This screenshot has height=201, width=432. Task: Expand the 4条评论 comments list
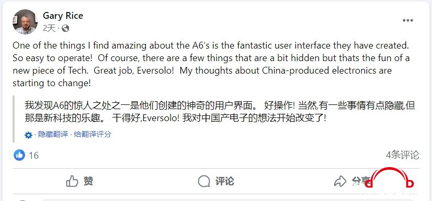[x=403, y=155]
